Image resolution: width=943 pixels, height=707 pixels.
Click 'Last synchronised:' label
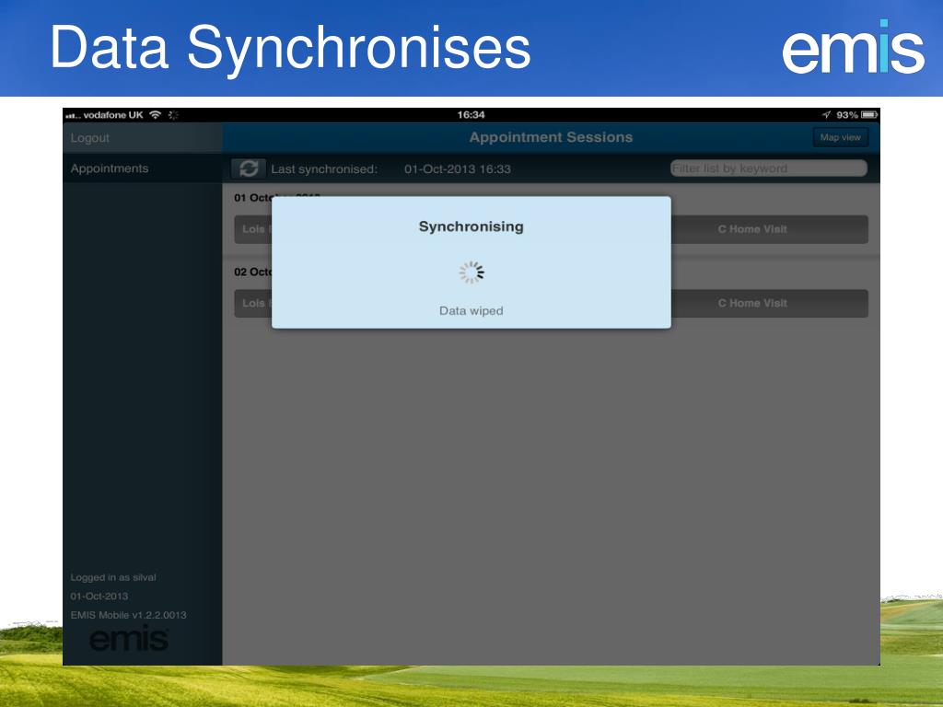(324, 169)
